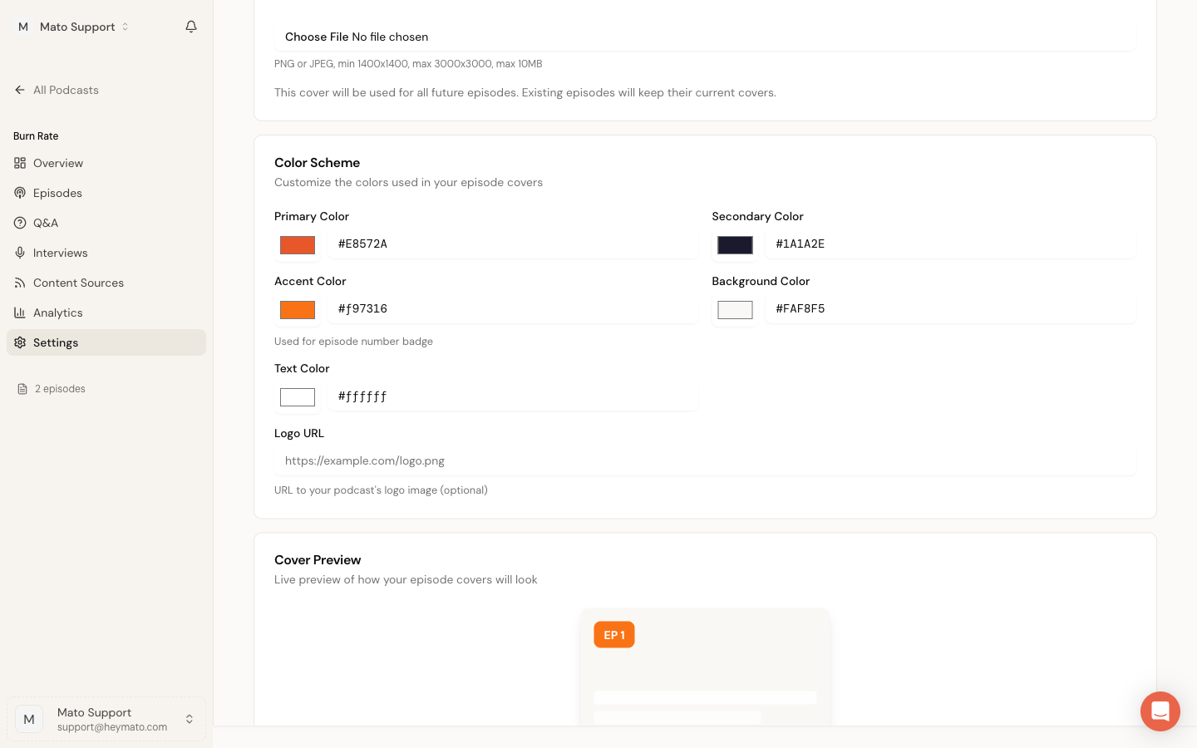
Task: Click the Burn Rate podcast heading
Action: point(36,136)
